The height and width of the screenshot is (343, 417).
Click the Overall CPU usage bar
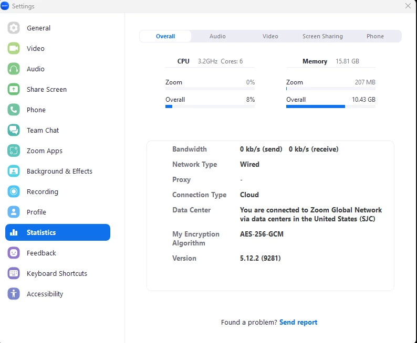[210, 106]
